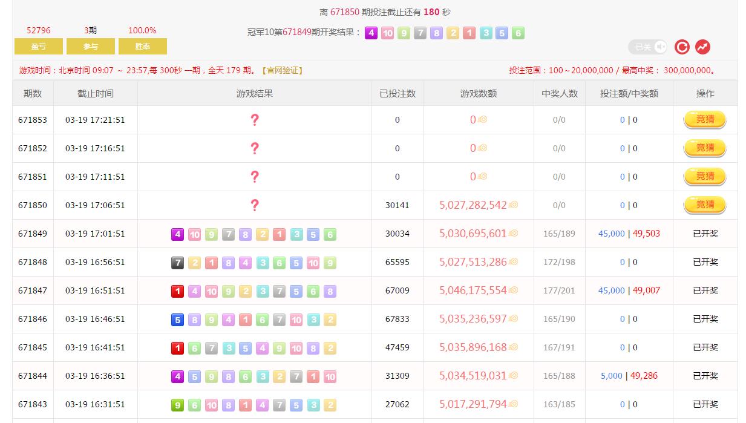746x423 pixels.
Task: Place a guess on period 671850
Action: coord(705,205)
